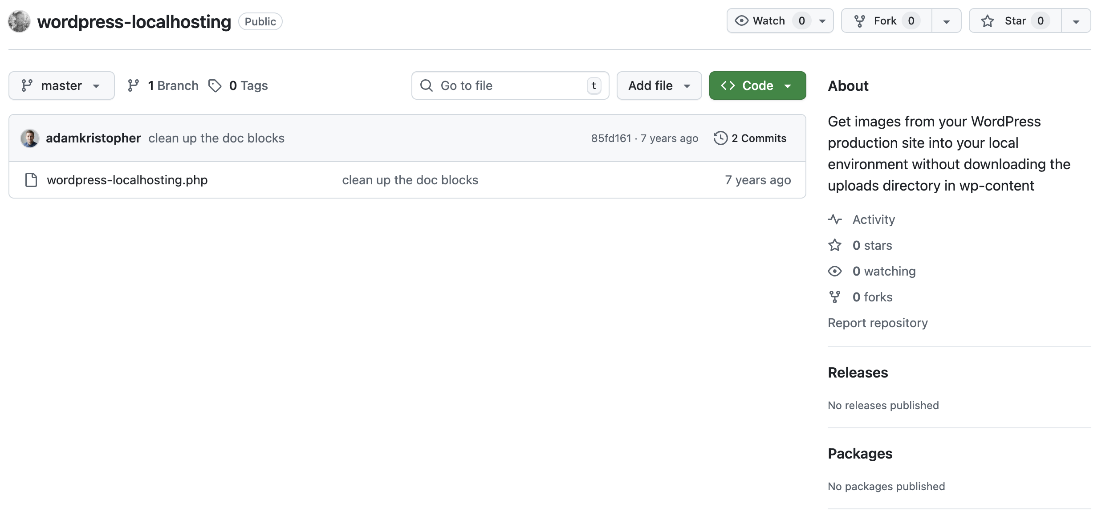Image resolution: width=1114 pixels, height=520 pixels.
Task: Click the Report repository link
Action: (x=878, y=322)
